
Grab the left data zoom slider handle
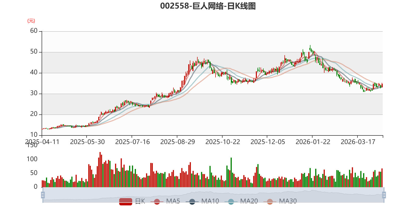coord(43,195)
